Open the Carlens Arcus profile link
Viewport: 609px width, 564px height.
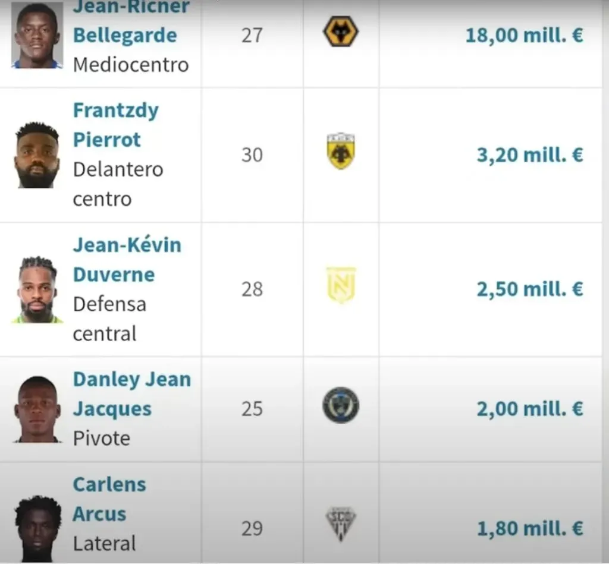[x=109, y=499]
